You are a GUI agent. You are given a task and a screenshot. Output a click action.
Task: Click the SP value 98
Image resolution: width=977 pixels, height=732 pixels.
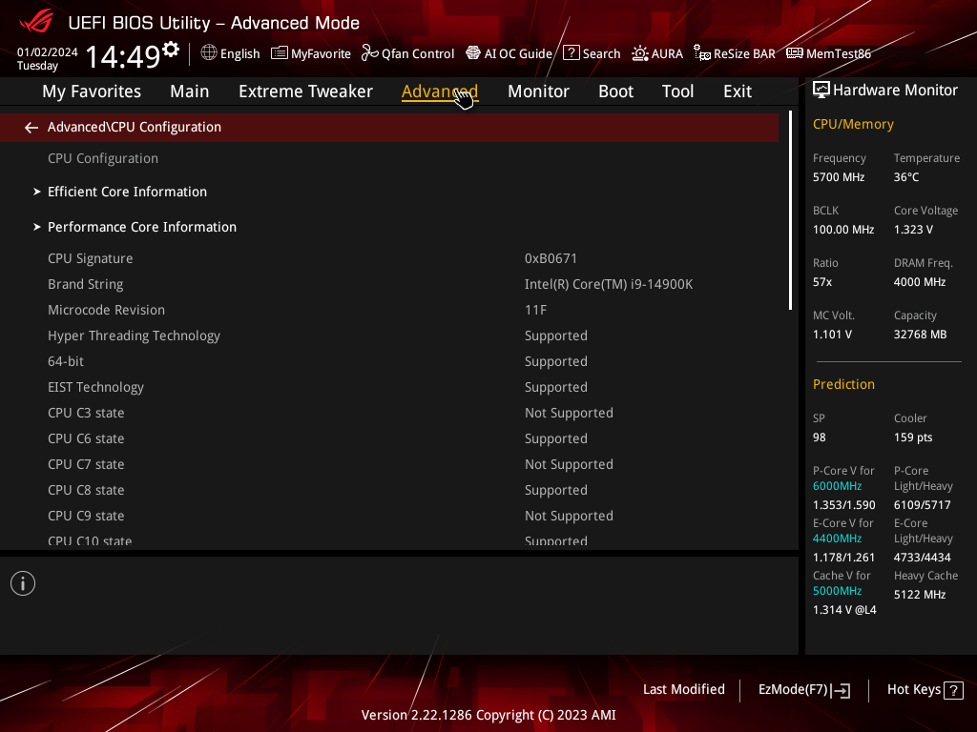[x=820, y=437]
